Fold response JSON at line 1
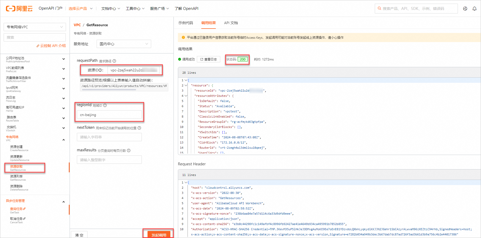 (186, 80)
